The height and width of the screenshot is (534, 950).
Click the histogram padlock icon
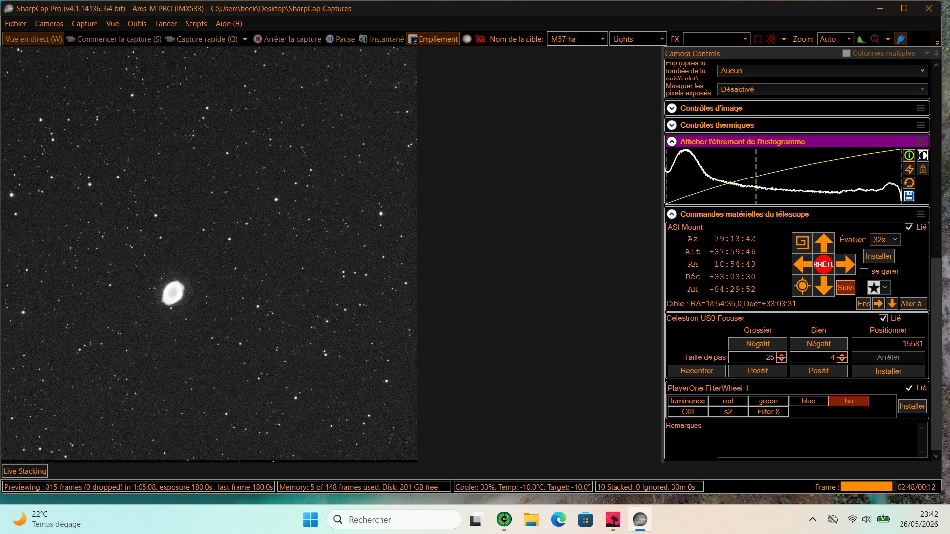pyautogui.click(x=923, y=169)
